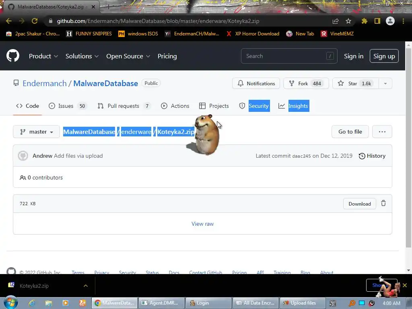Fork the repository
The height and width of the screenshot is (309, 412).
pyautogui.click(x=306, y=83)
